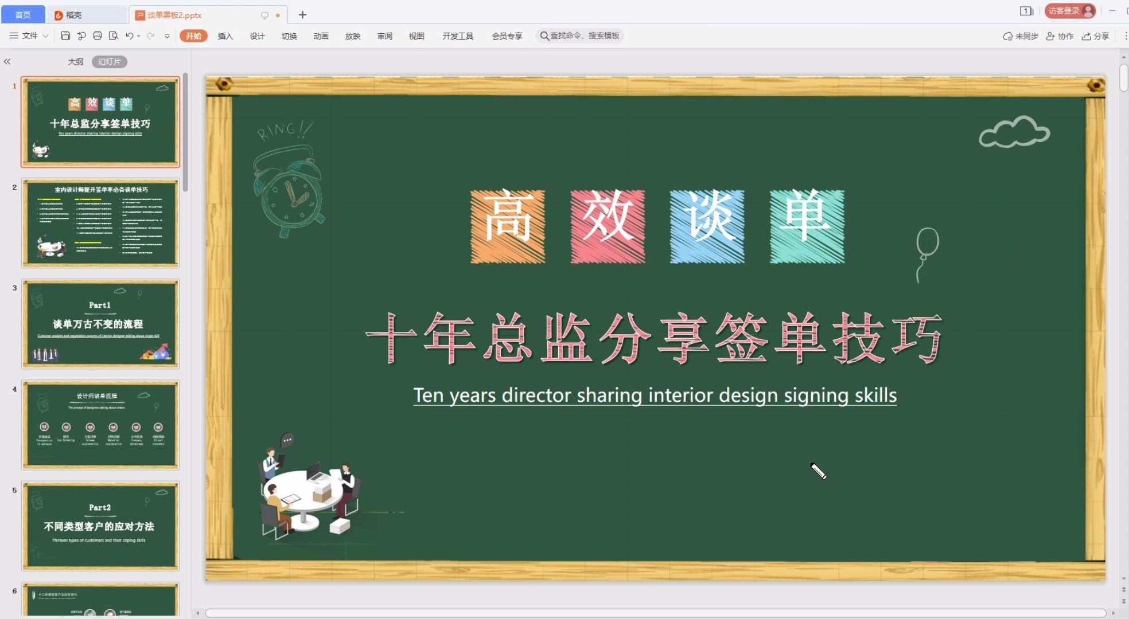Select slide 4 thumbnail 设计师谈单流程
The width and height of the screenshot is (1129, 619).
click(100, 425)
